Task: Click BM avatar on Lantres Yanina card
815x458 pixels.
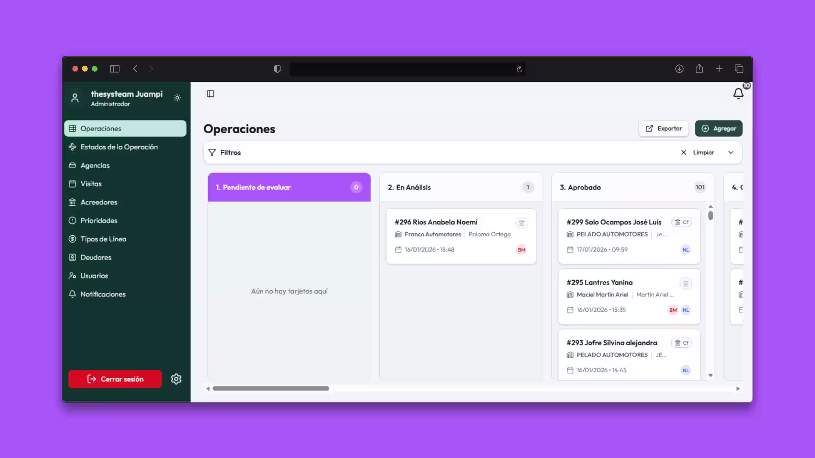Action: click(x=673, y=310)
